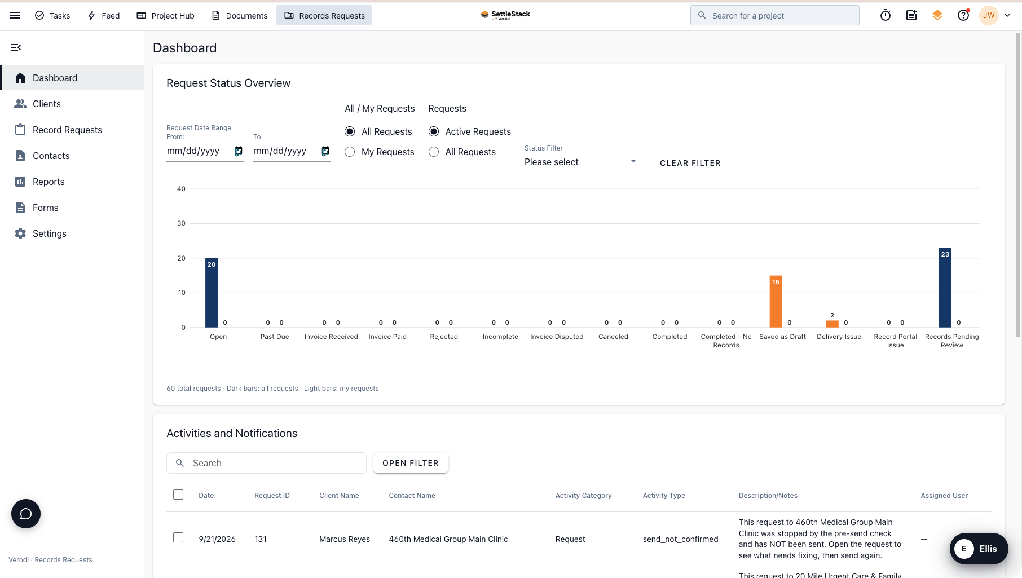Open Forms in the sidebar
Screen dimensions: 1022x578
[72, 208]
